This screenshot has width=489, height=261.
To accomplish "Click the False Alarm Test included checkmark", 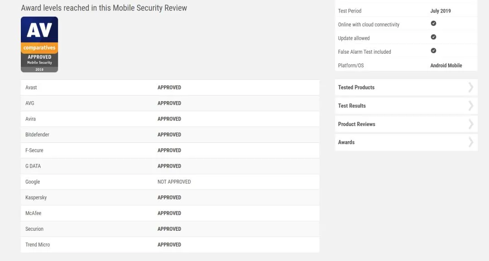I will 433,51.
